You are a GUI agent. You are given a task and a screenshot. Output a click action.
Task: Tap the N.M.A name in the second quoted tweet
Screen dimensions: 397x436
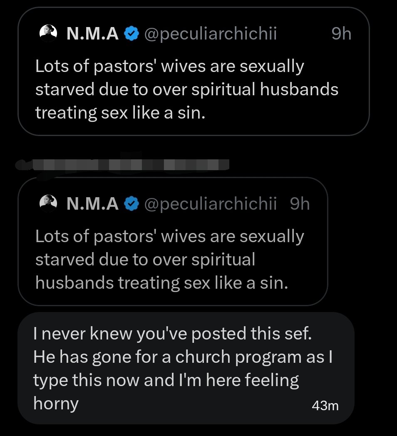pyautogui.click(x=92, y=204)
